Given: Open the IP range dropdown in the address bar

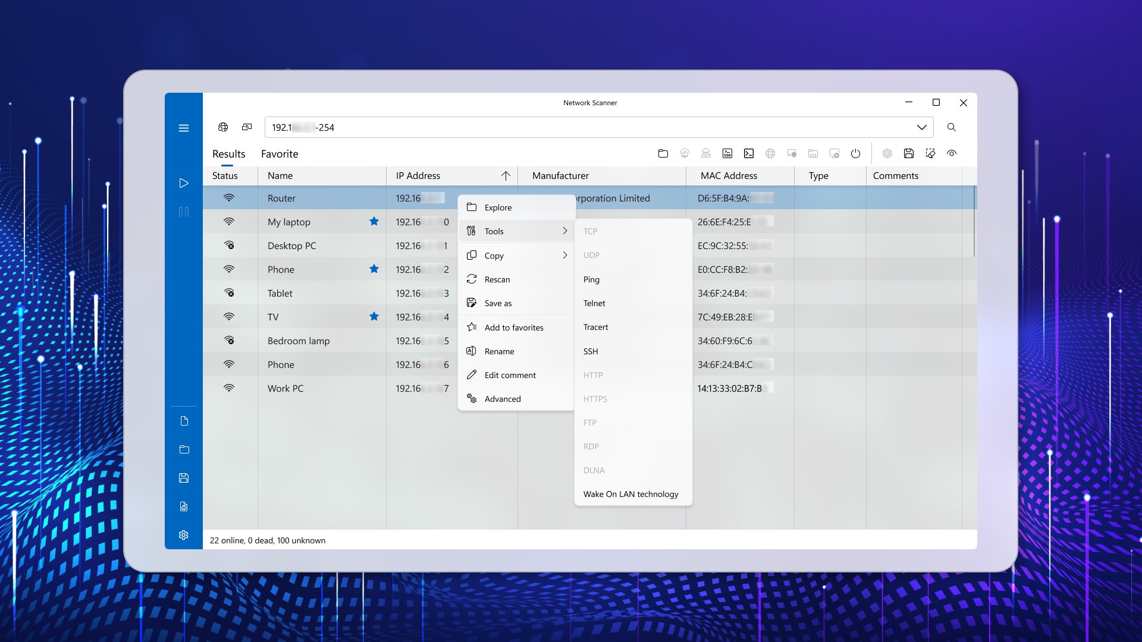Looking at the screenshot, I should pyautogui.click(x=922, y=127).
